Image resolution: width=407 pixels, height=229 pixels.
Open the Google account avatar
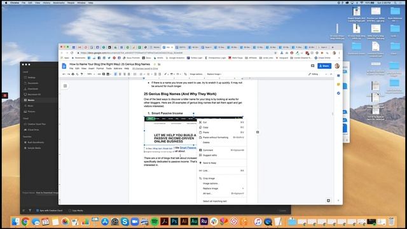(337, 66)
